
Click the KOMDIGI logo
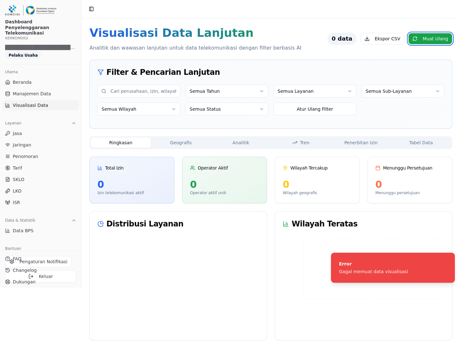pyautogui.click(x=12, y=10)
